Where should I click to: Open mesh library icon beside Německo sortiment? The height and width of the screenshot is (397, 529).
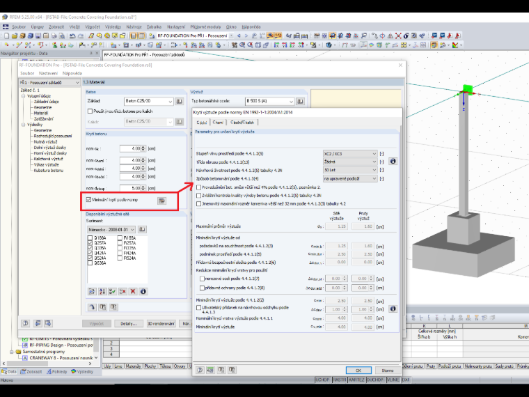click(142, 230)
